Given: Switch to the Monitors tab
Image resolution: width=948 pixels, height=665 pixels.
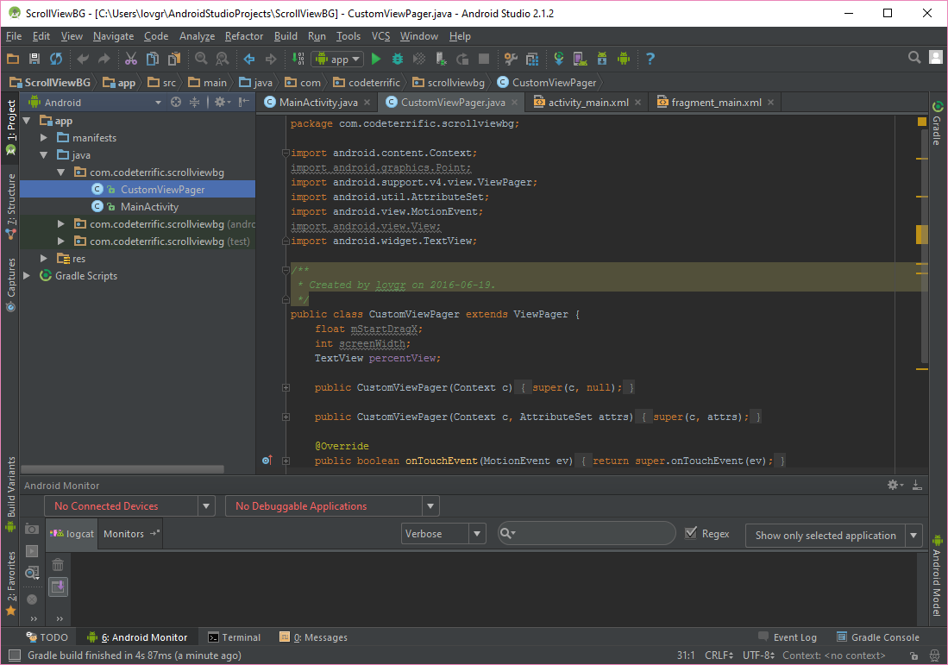Looking at the screenshot, I should [x=129, y=534].
